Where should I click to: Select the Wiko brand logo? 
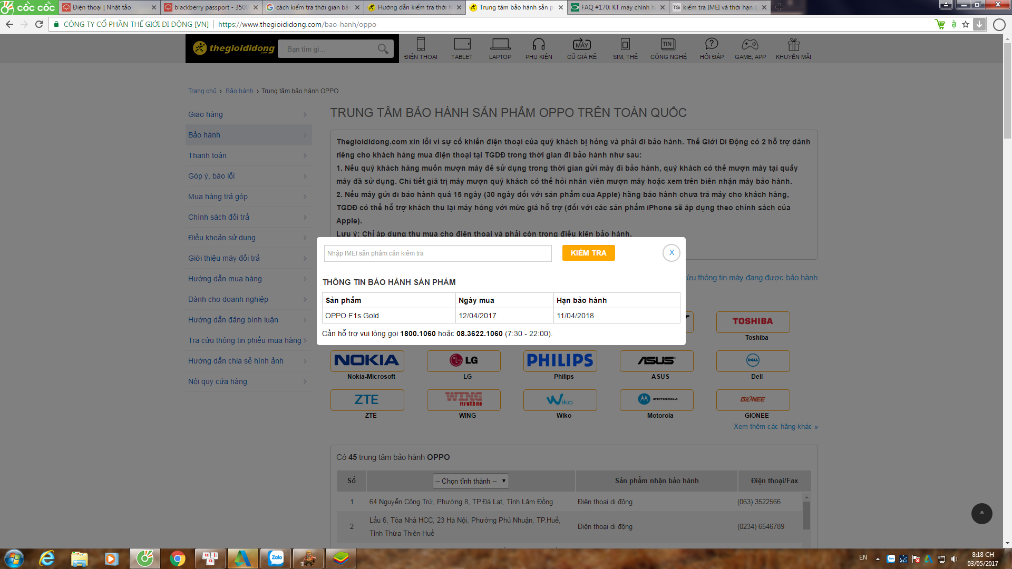[560, 400]
